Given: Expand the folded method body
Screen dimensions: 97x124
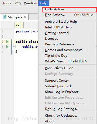Looking at the screenshot, I should pos(14,47).
